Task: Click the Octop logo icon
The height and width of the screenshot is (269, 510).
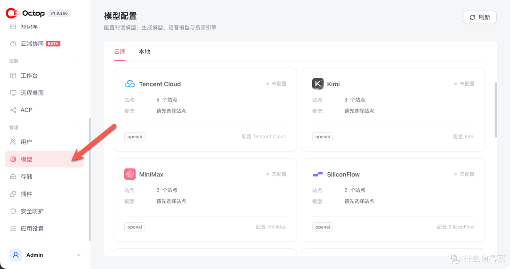Action: pos(13,13)
